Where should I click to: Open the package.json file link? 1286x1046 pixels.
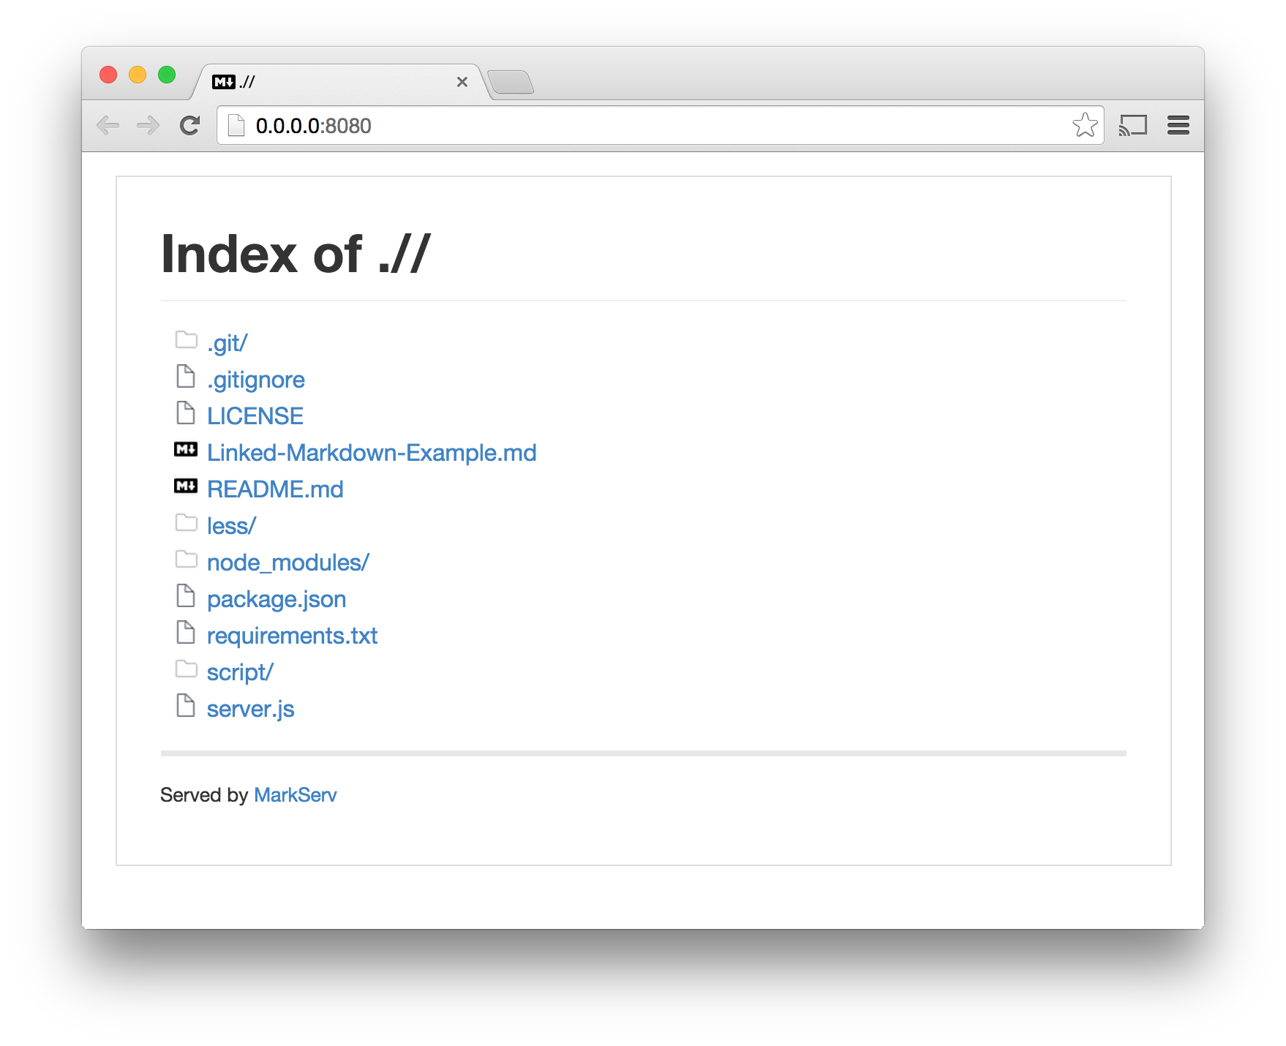pos(277,599)
